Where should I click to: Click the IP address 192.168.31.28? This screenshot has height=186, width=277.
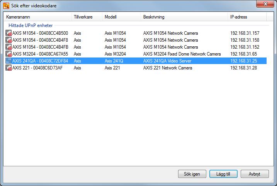pos(243,68)
